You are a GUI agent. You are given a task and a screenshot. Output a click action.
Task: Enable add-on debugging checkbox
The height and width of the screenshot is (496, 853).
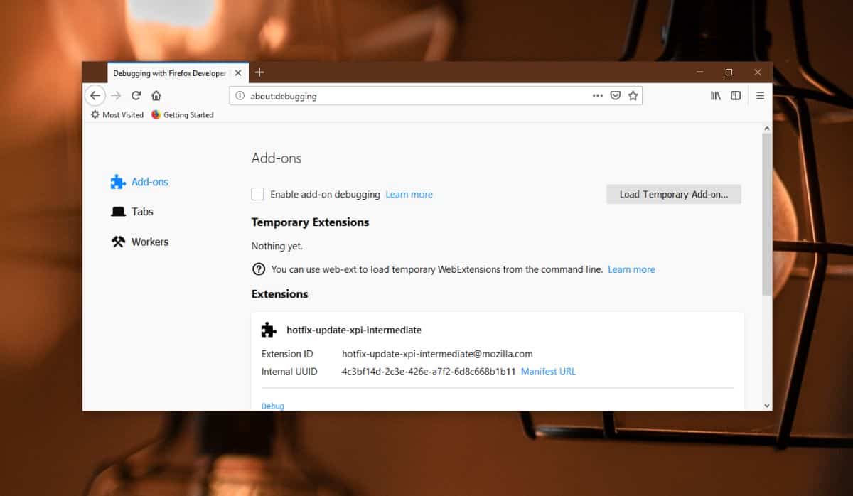257,194
